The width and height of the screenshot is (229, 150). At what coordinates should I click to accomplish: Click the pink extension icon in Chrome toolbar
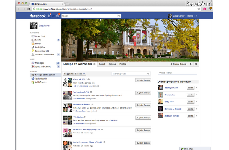tap(205, 9)
